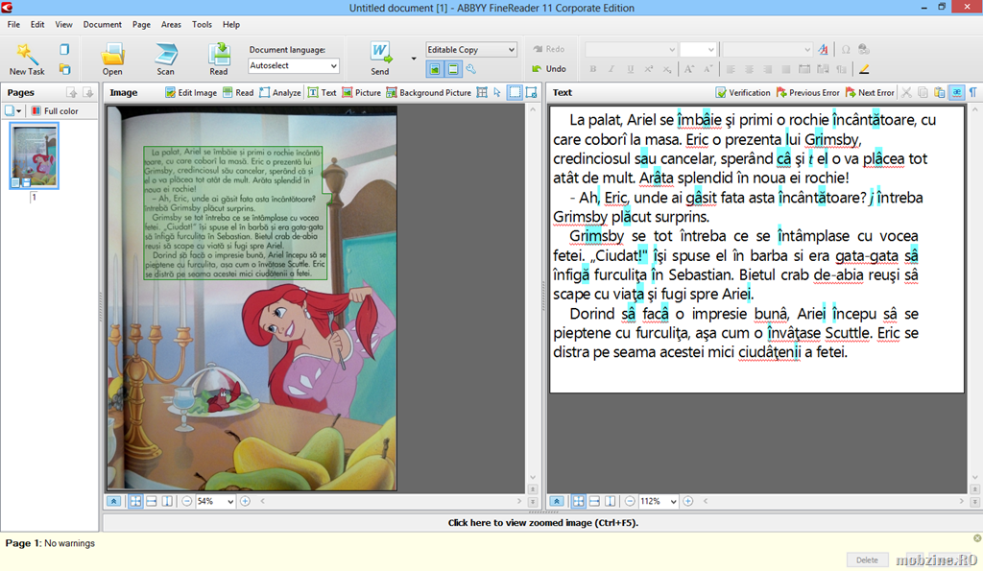Click the highlighter pen icon

tap(864, 69)
